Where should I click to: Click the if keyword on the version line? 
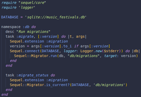76,46
